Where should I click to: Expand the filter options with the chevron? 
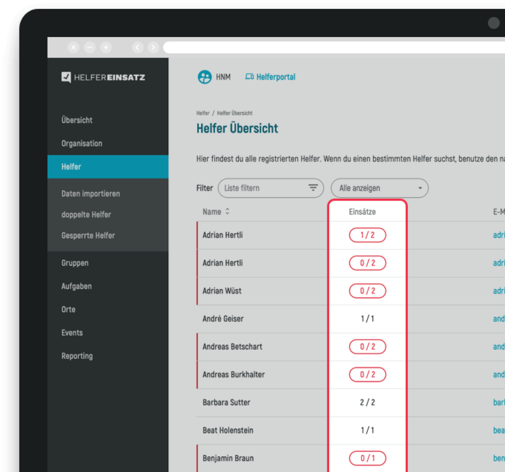[420, 188]
